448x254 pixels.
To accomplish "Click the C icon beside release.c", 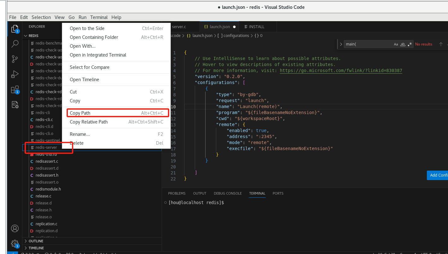I will [x=32, y=196].
